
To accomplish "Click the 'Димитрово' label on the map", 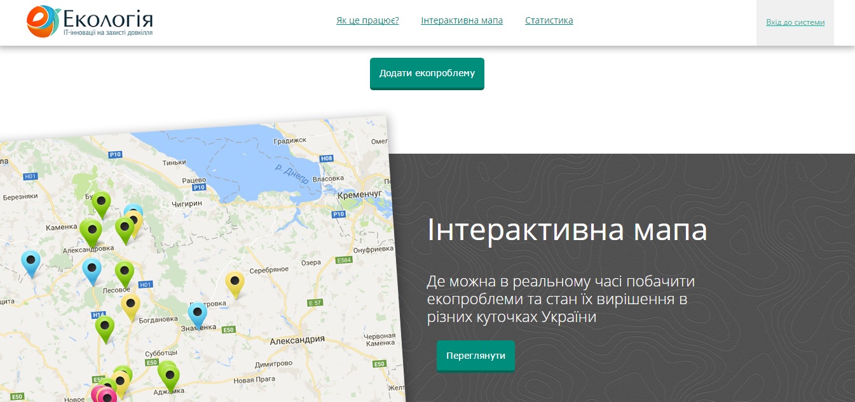I will coord(273,365).
